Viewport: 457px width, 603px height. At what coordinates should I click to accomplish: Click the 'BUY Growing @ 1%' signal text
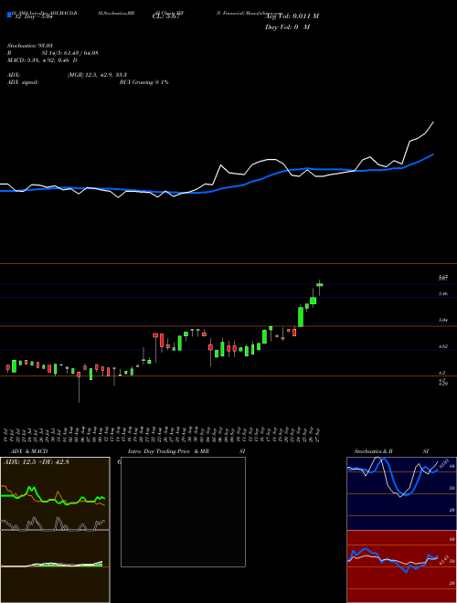(x=143, y=82)
